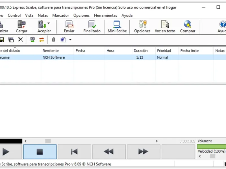This screenshot has height=169, width=226.
Task: Click the Comprar toolbar icon
Action: coord(188,26)
